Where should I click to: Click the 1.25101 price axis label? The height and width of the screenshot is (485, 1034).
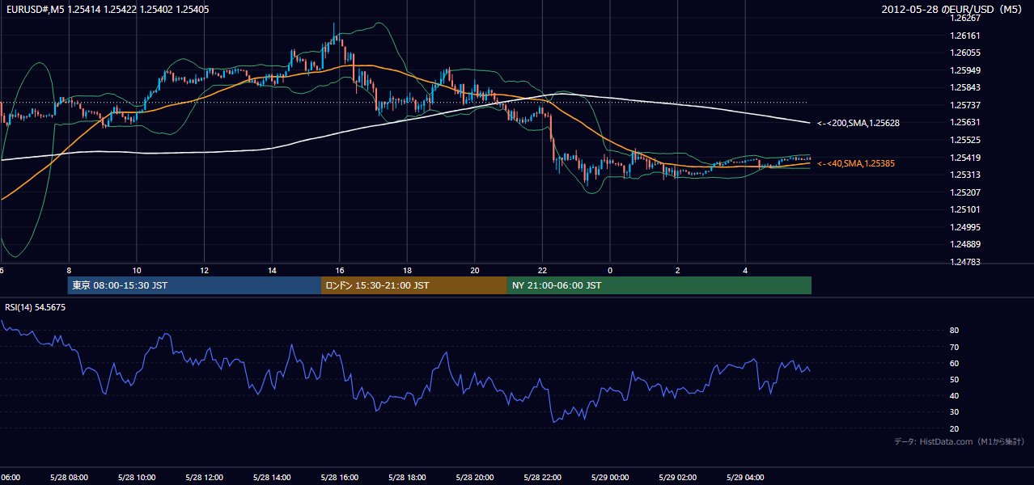click(965, 209)
